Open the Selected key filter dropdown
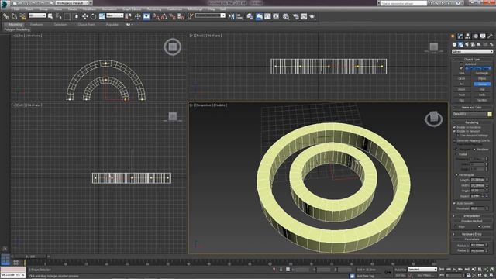Screen dimensions: 496x279 (x=422, y=270)
